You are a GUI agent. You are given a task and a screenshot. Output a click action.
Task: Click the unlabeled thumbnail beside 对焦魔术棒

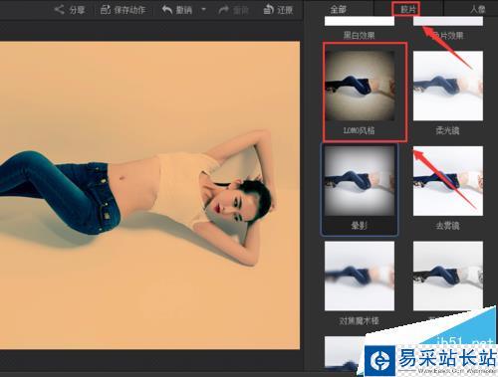click(x=448, y=276)
